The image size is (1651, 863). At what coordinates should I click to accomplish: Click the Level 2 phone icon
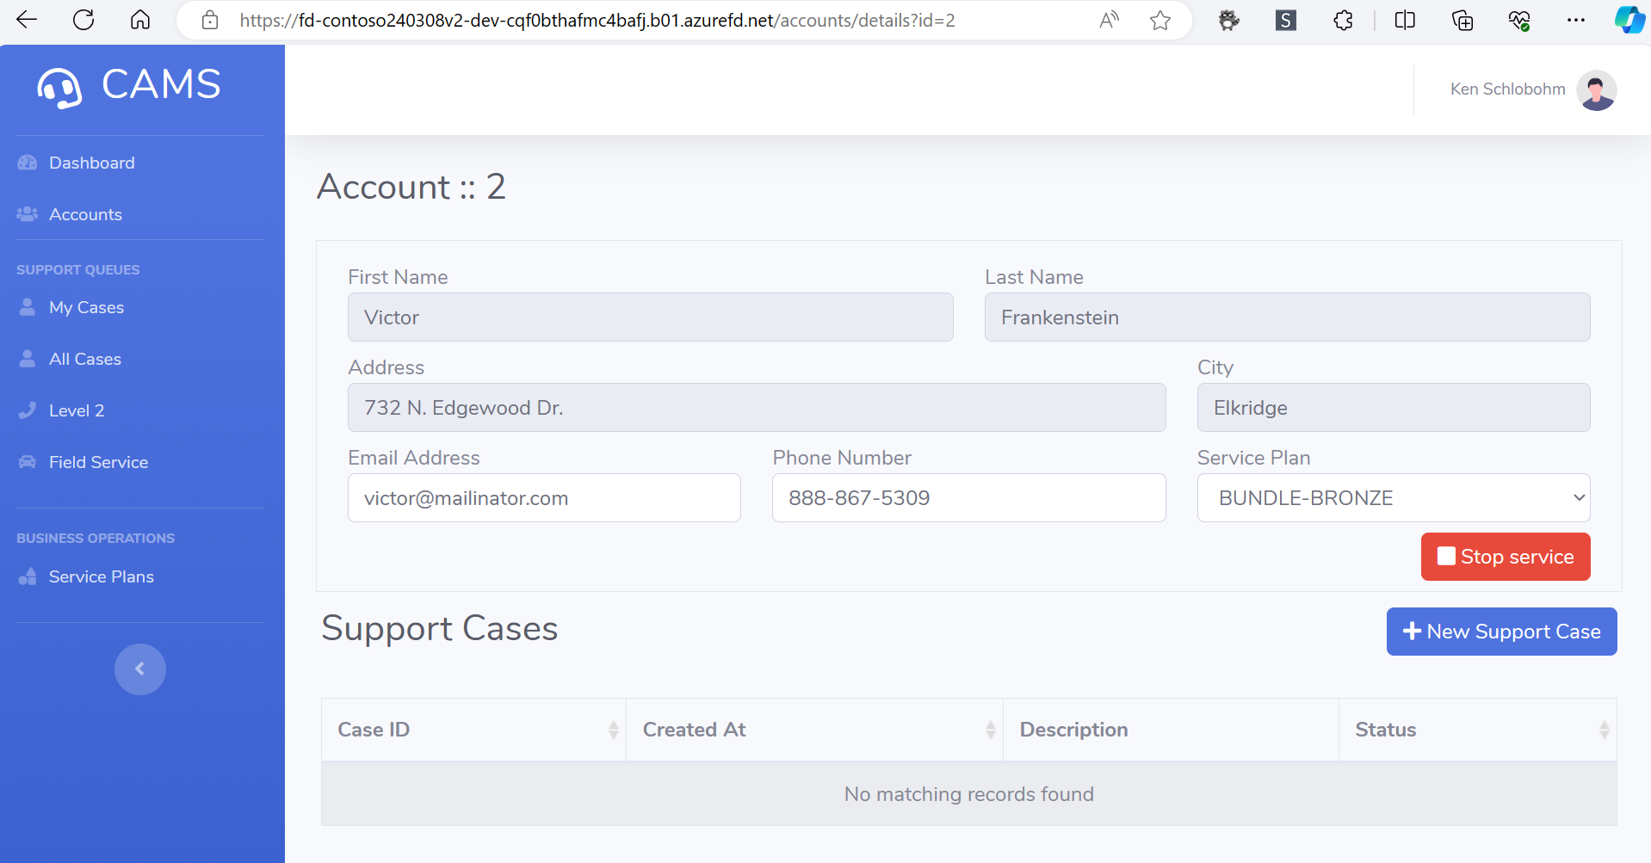click(28, 410)
